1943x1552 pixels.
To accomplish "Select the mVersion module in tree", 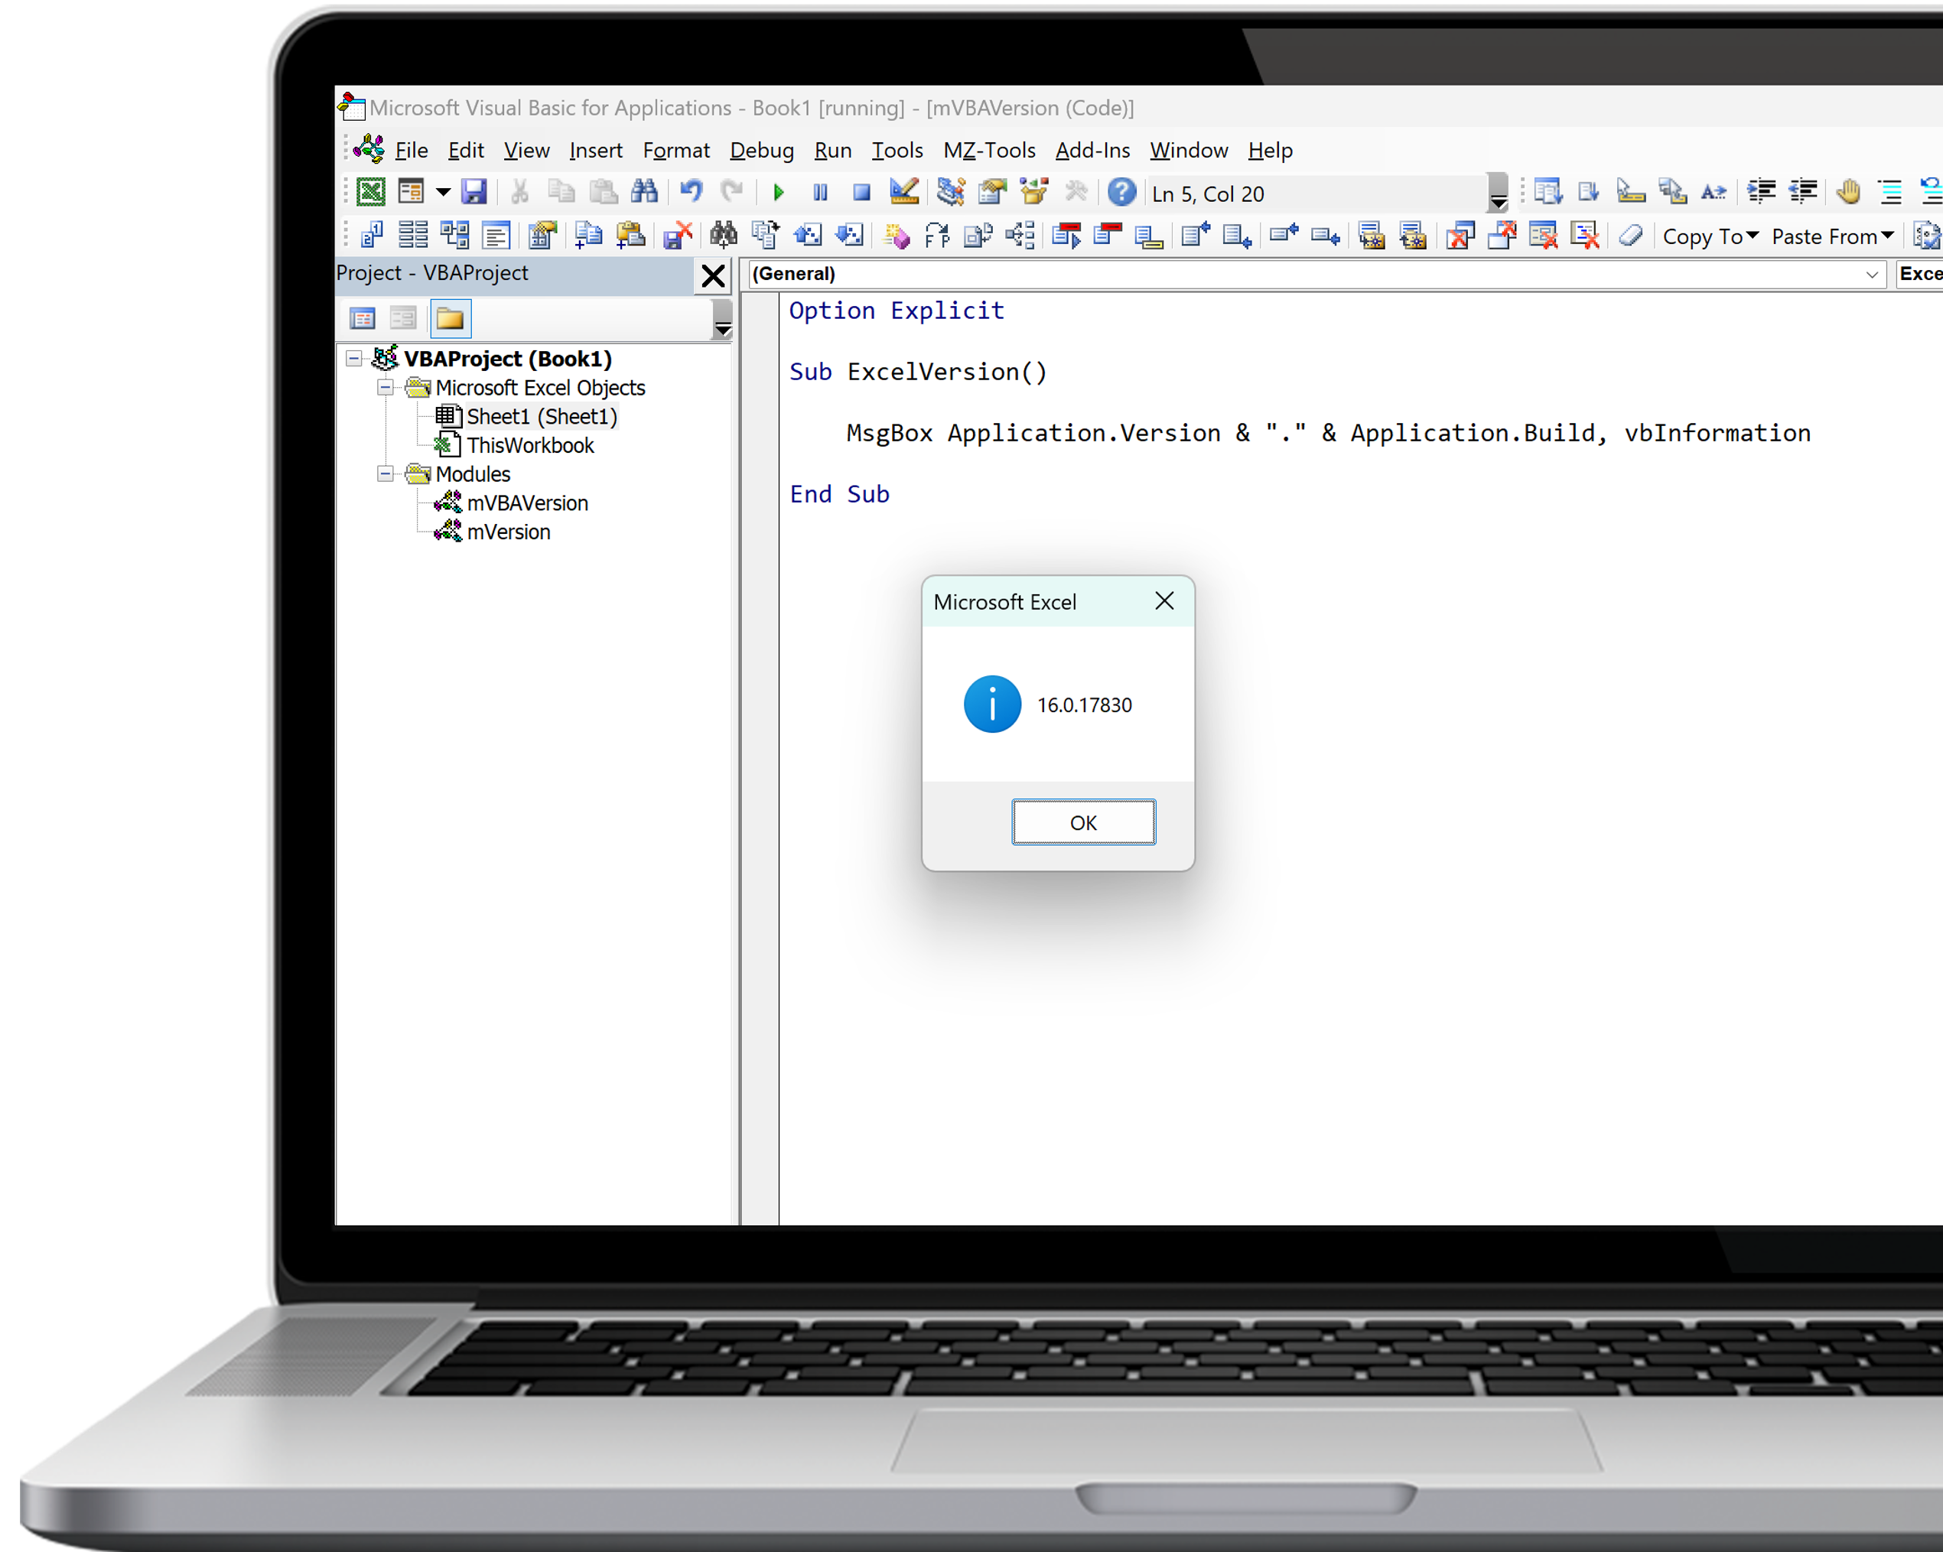I will tap(508, 532).
